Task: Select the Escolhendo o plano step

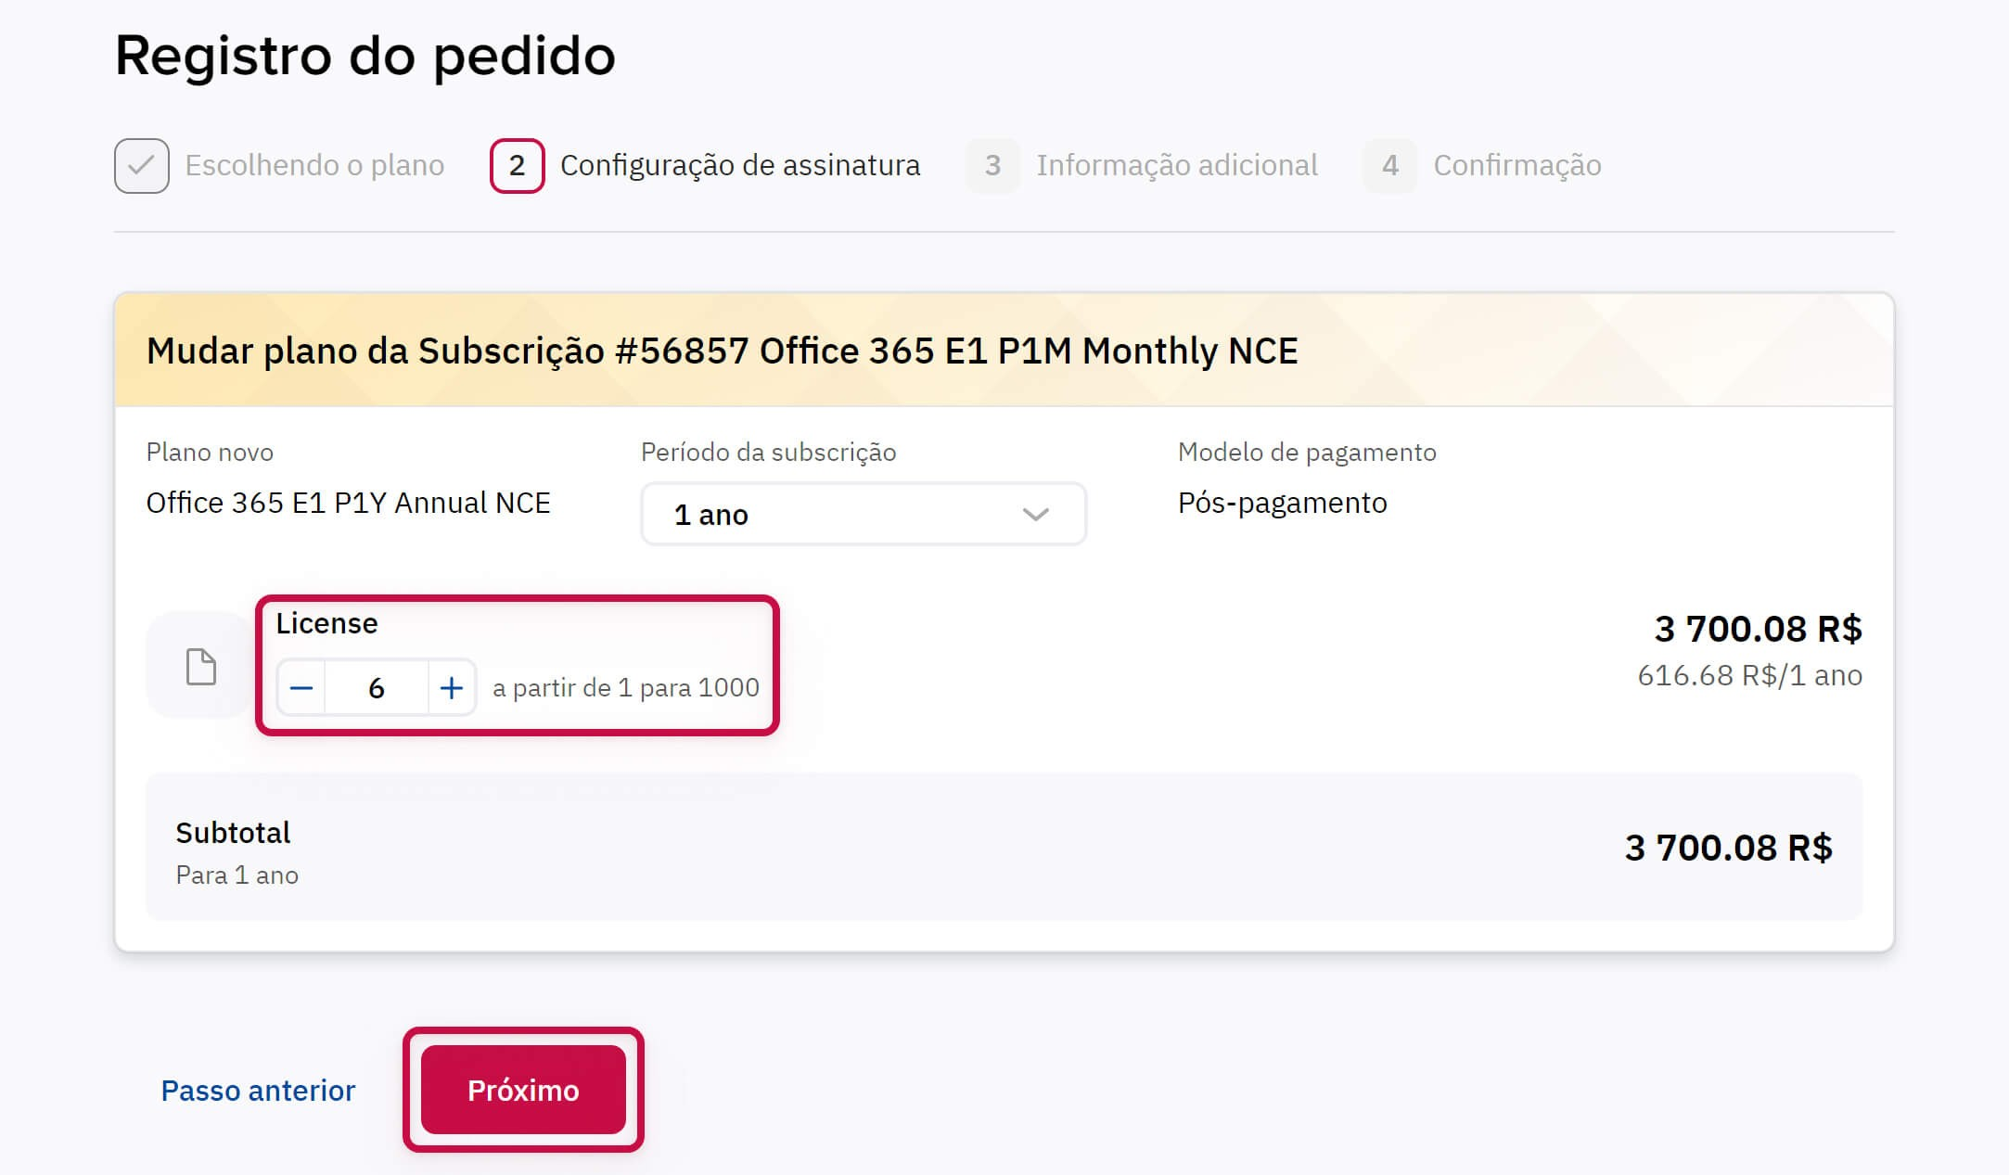Action: click(x=314, y=166)
